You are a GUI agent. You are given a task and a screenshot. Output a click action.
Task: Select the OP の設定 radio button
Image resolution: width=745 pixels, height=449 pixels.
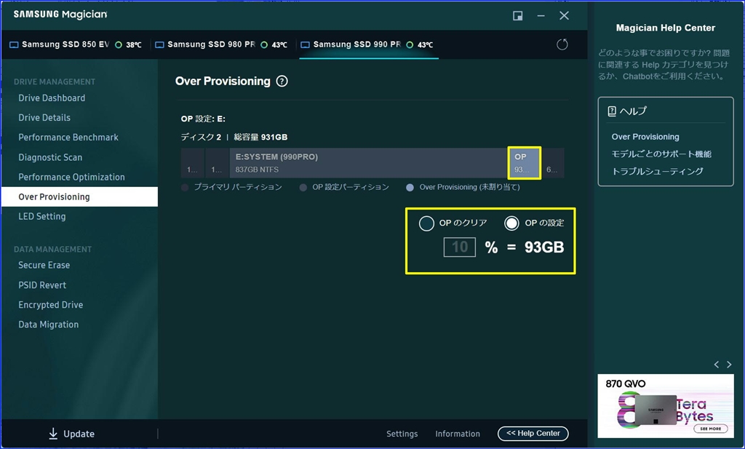pos(511,223)
